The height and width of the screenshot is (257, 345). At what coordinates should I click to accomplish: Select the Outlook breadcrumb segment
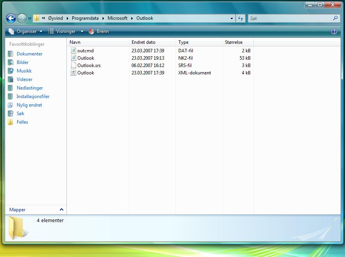click(145, 18)
